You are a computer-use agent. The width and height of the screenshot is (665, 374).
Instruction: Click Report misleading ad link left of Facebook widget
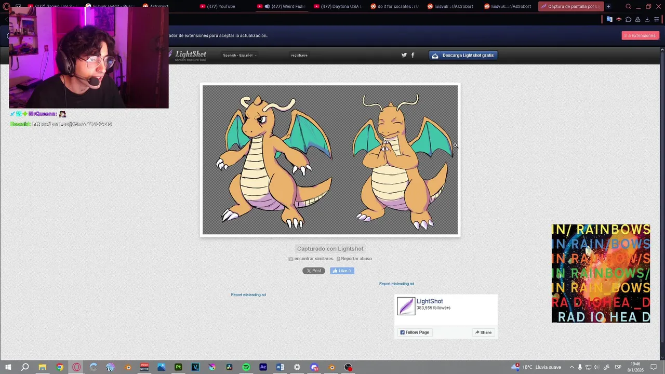(248, 295)
